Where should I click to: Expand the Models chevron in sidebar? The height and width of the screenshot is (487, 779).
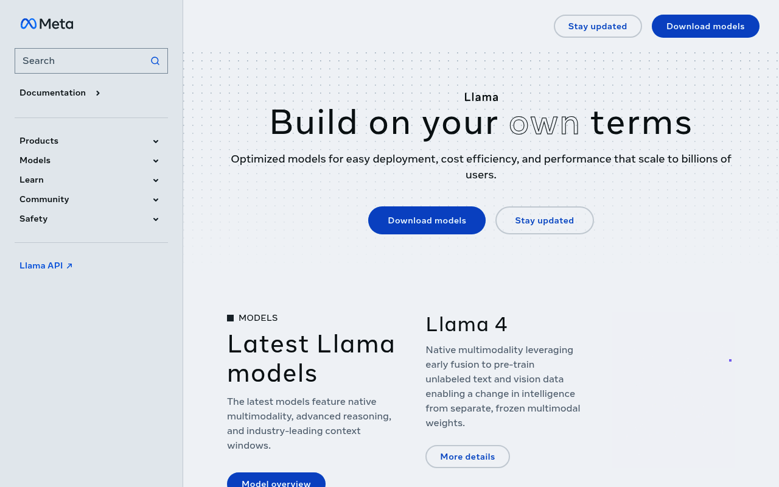(156, 161)
